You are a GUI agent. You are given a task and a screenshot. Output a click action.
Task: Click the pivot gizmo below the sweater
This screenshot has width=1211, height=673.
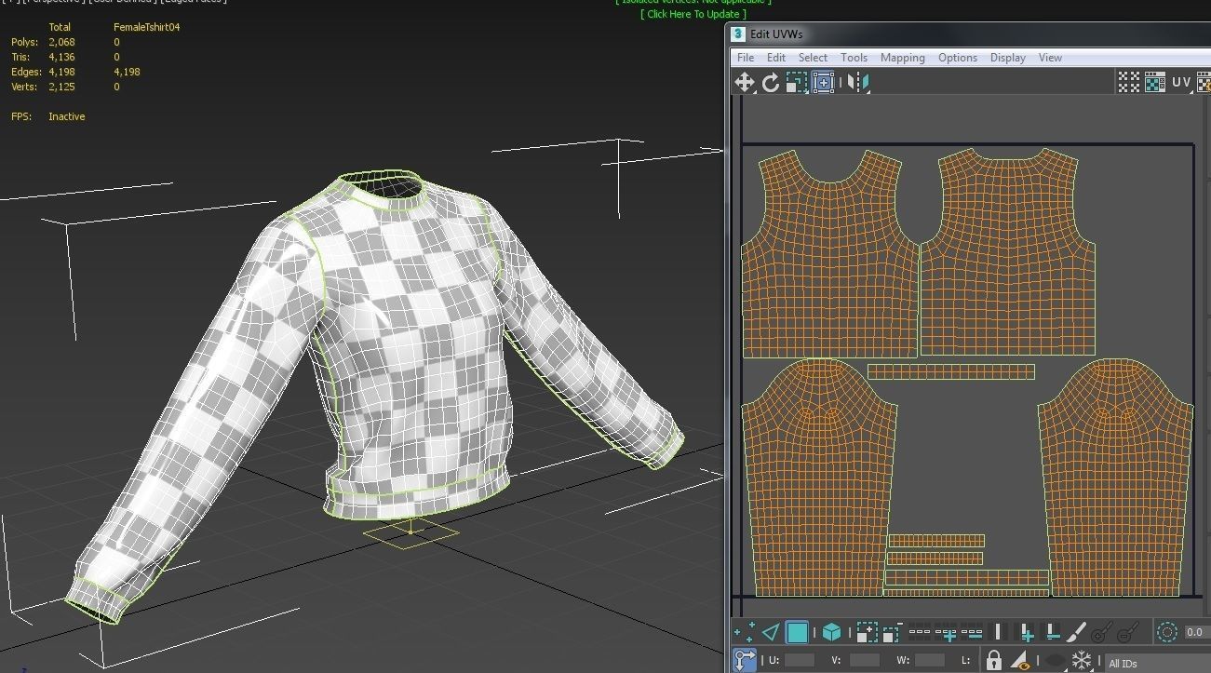410,533
